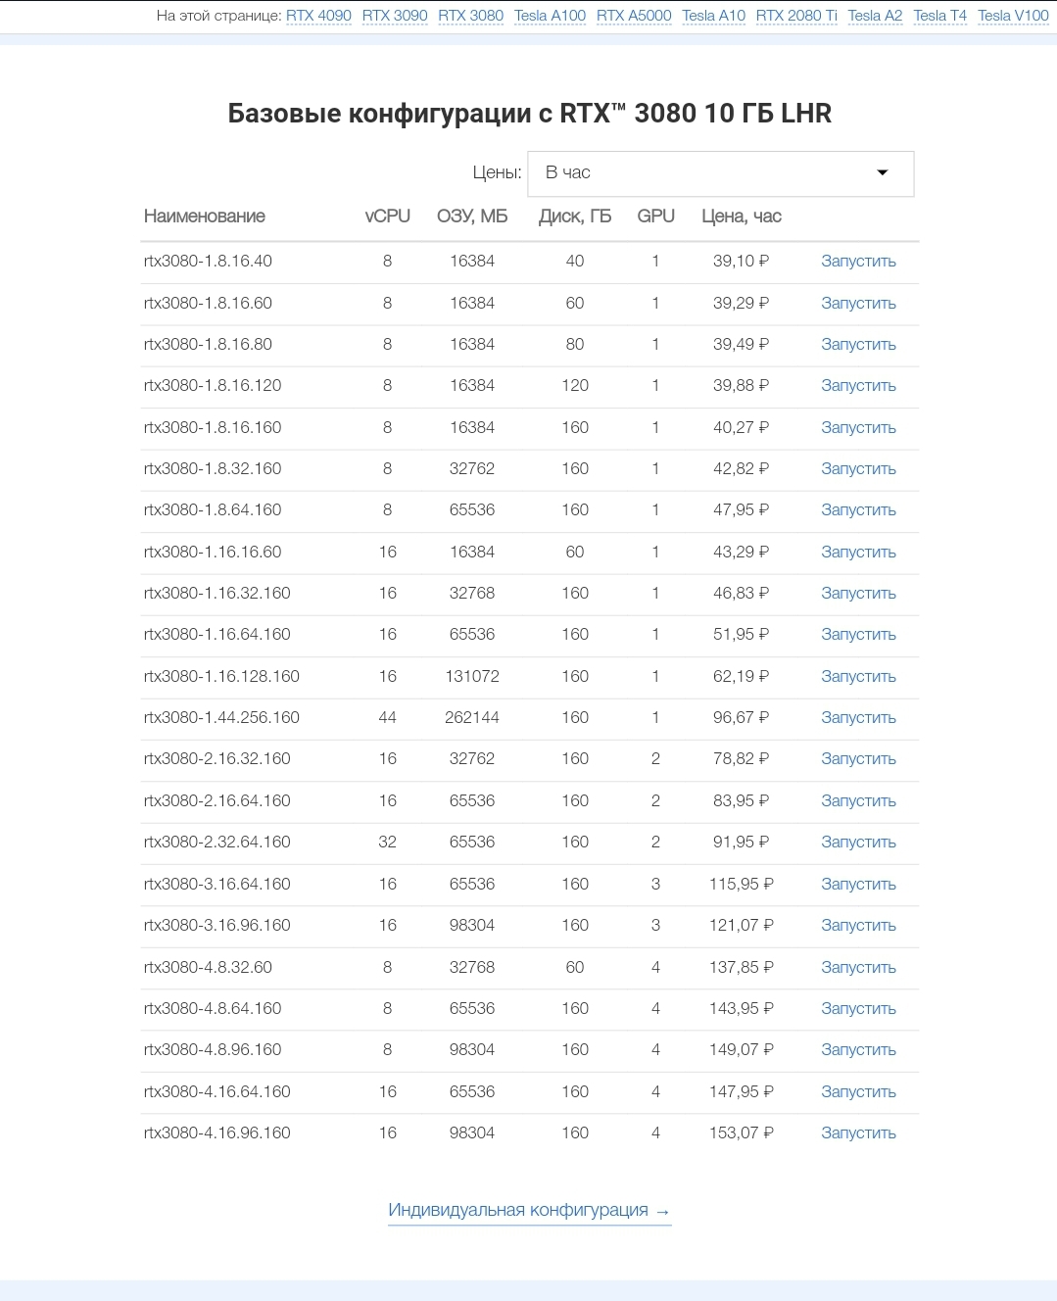The height and width of the screenshot is (1301, 1057).
Task: Launch the rtx3080-1.8.16.40 configuration
Action: point(858,262)
